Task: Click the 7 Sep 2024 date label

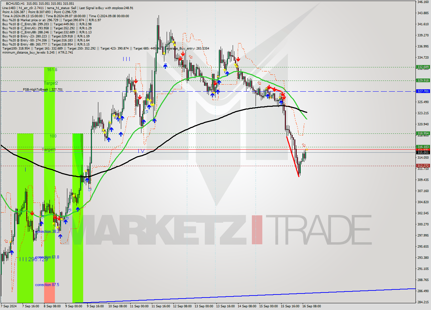Action: 9,306
